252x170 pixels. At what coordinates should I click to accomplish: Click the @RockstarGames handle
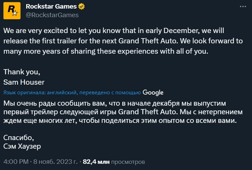[x=52, y=15]
